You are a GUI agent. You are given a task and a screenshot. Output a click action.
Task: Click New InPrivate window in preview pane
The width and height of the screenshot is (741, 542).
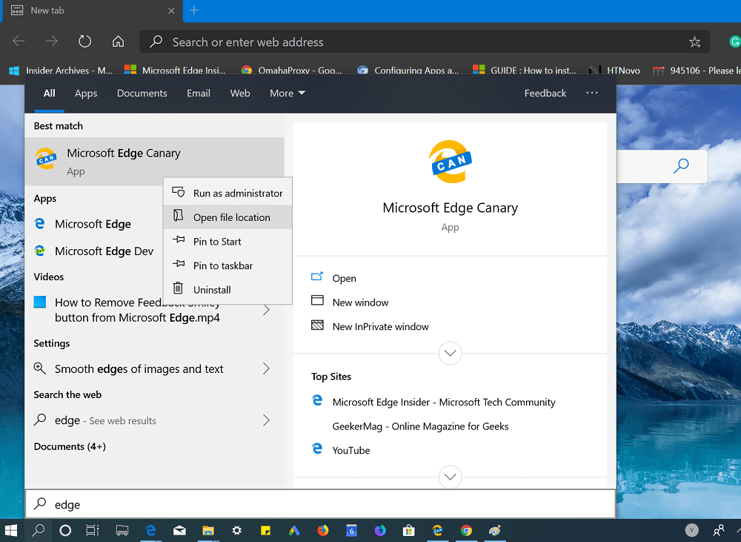(x=380, y=326)
